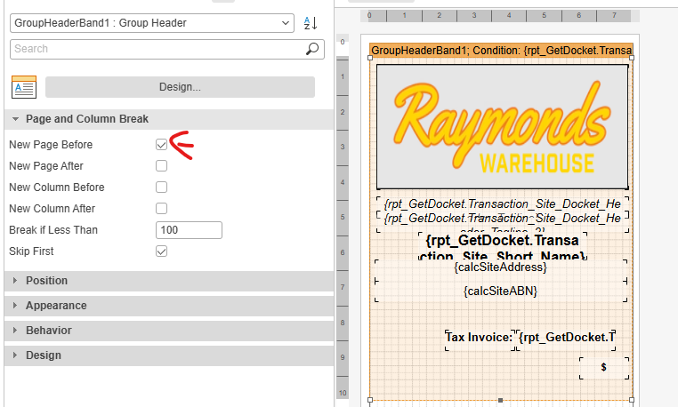Enable the New Column After checkbox
This screenshot has height=407, width=678.
point(161,208)
